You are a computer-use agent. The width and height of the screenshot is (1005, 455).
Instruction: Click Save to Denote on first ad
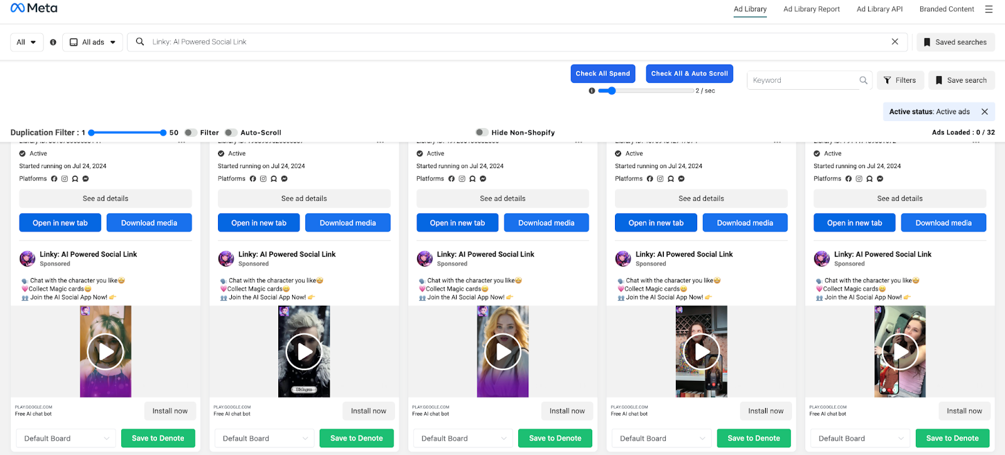point(158,438)
